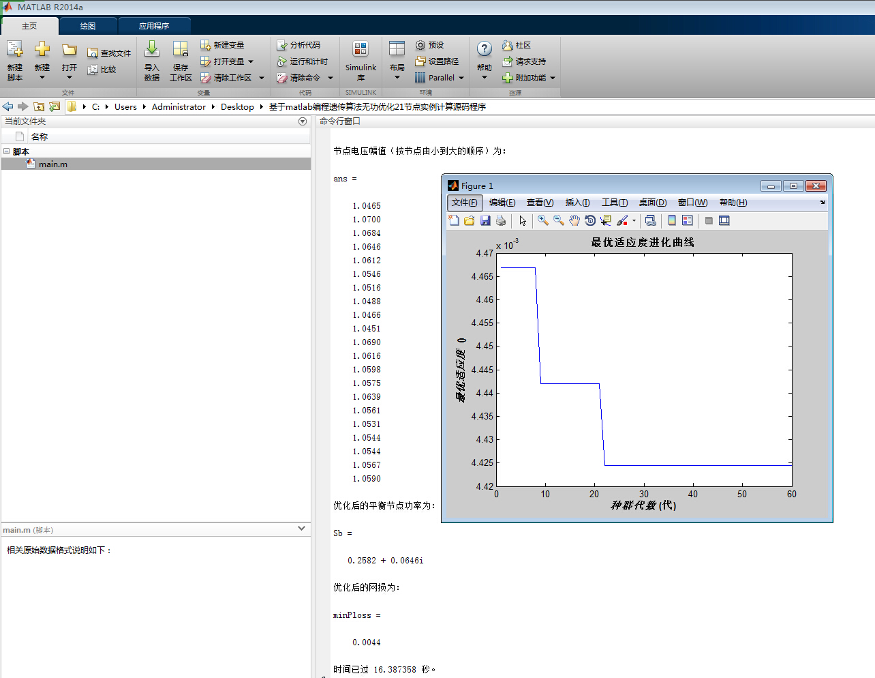Expand the Add-Ons (附加功能) dropdown

[x=553, y=78]
